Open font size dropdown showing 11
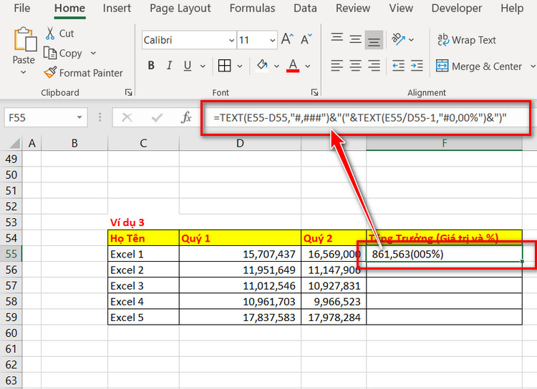 click(273, 40)
